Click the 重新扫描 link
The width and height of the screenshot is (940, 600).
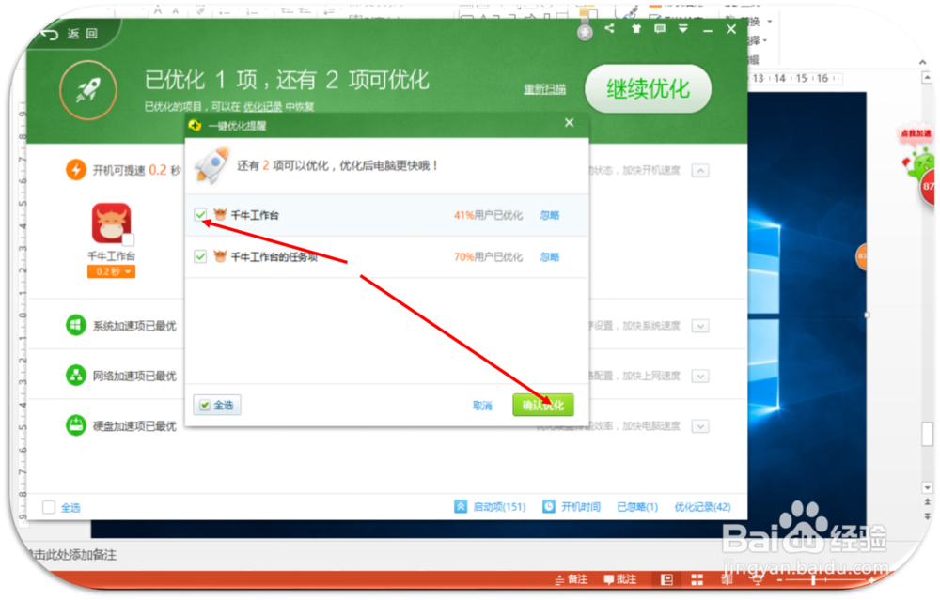click(x=544, y=89)
